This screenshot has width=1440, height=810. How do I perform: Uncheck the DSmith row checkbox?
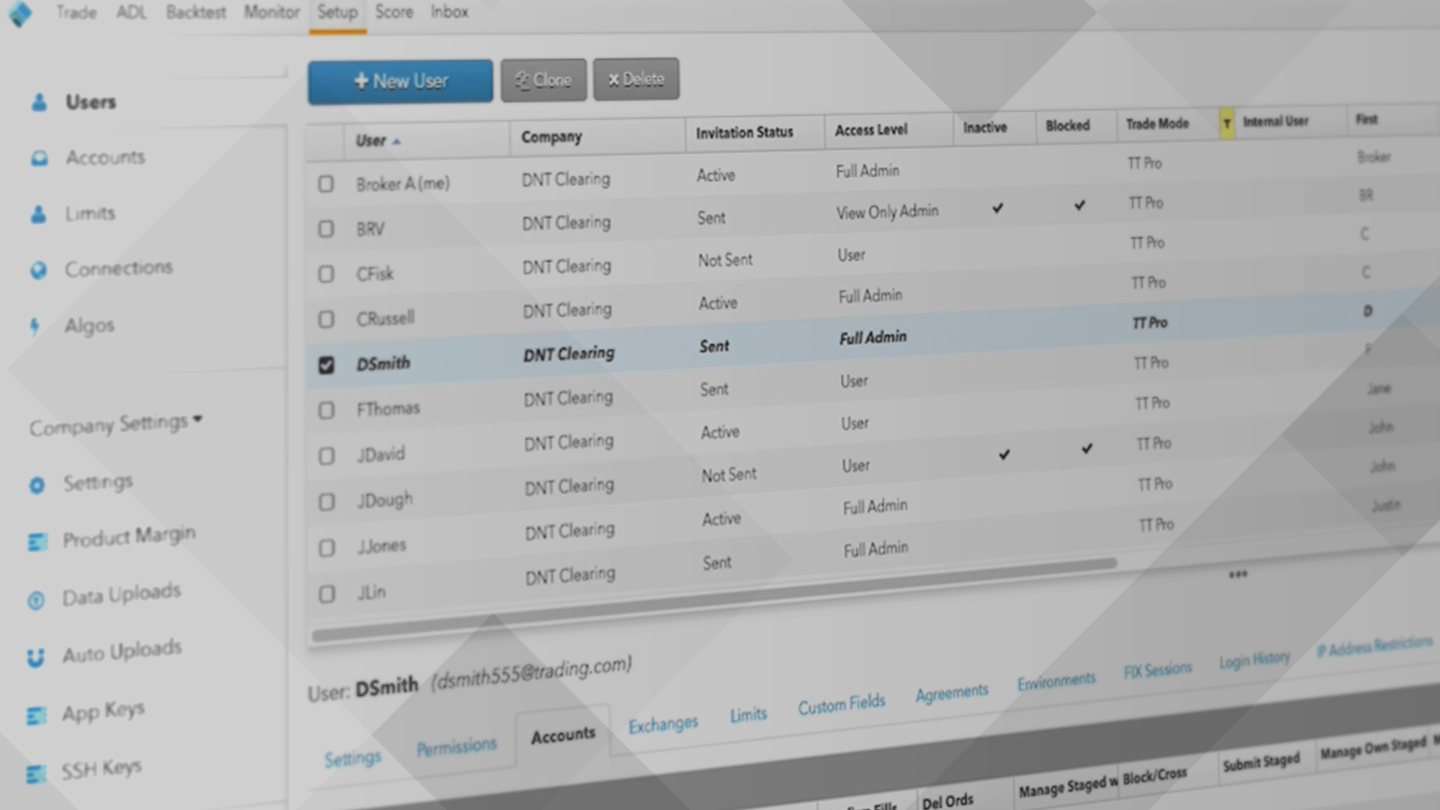pyautogui.click(x=326, y=365)
